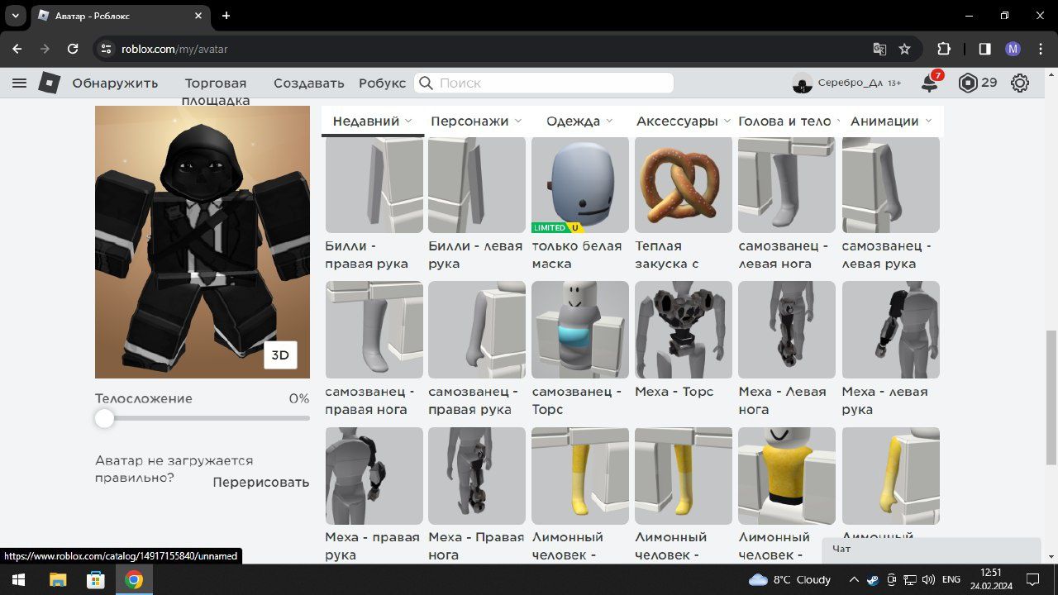1058x595 pixels.
Task: Open Windows Start menu
Action: [x=17, y=579]
